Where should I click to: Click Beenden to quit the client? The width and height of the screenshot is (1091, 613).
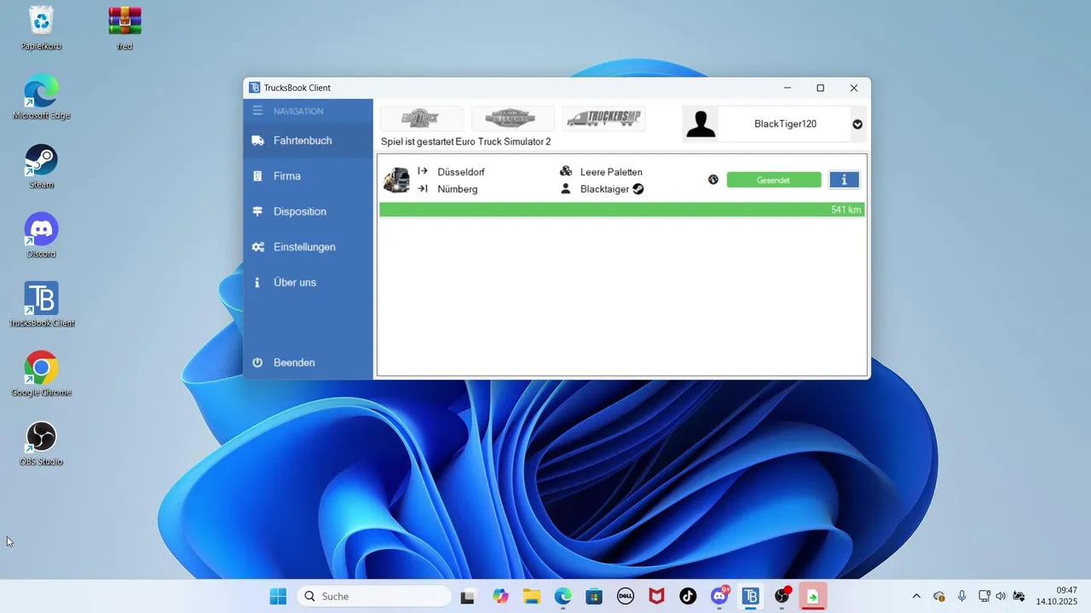pos(308,363)
